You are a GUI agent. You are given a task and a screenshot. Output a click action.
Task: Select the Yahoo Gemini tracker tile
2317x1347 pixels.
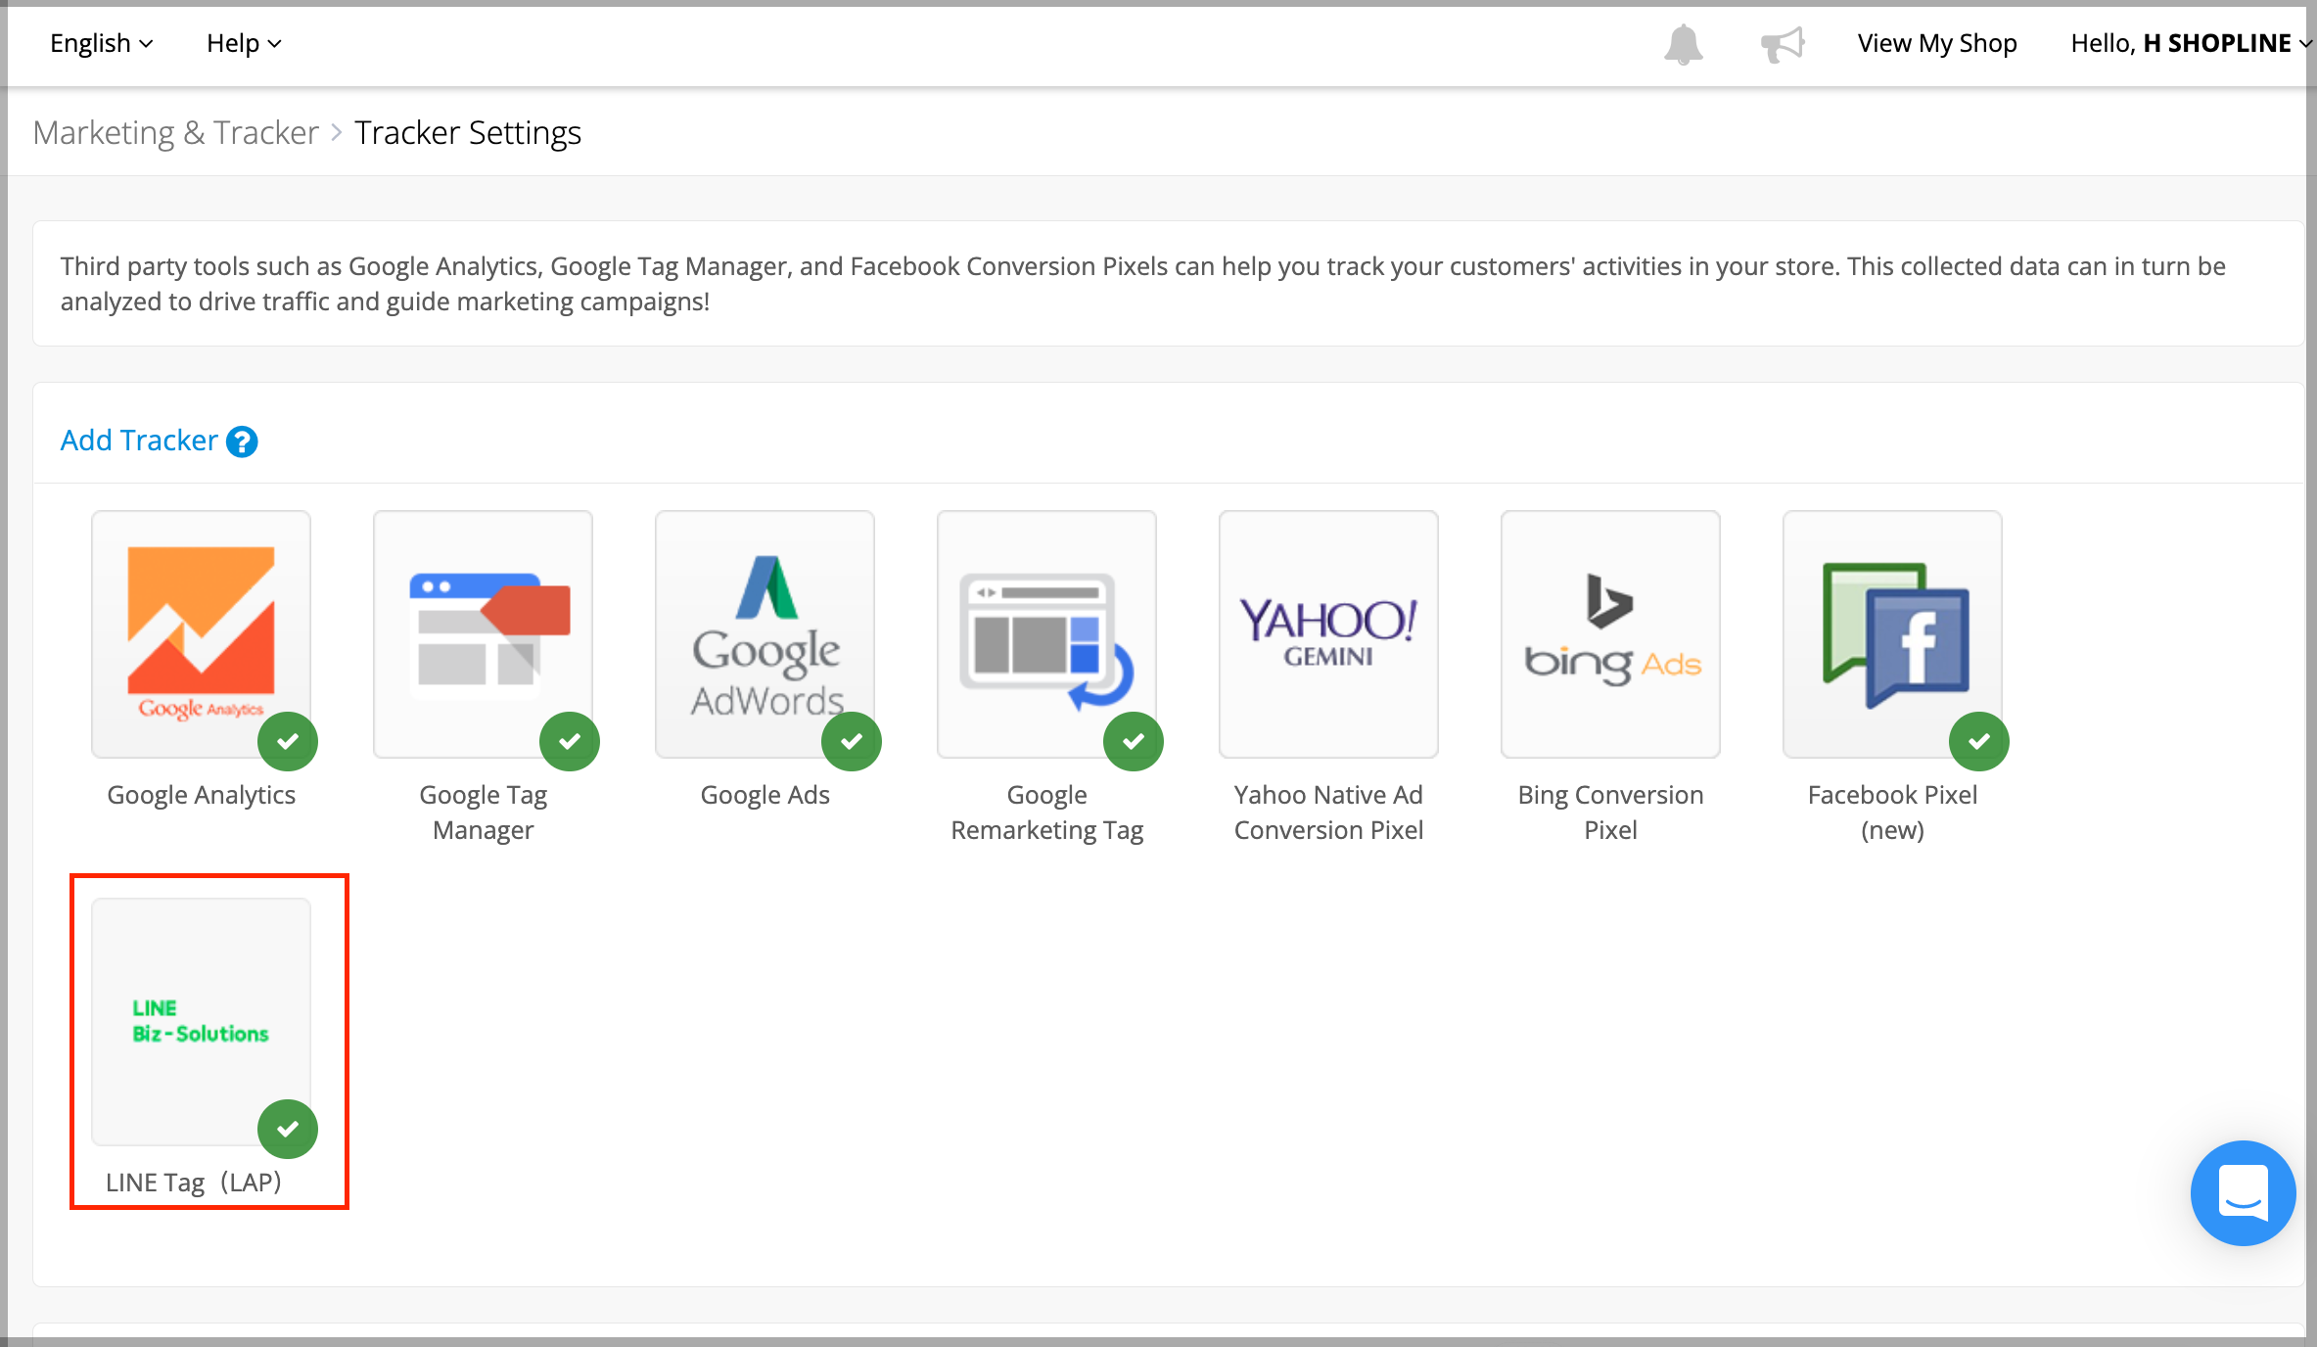[x=1328, y=634]
